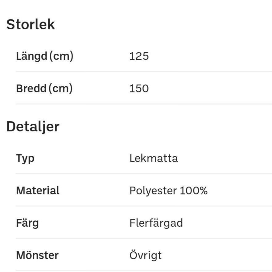
Task: Click the Storlek section heading
Action: pyautogui.click(x=31, y=24)
